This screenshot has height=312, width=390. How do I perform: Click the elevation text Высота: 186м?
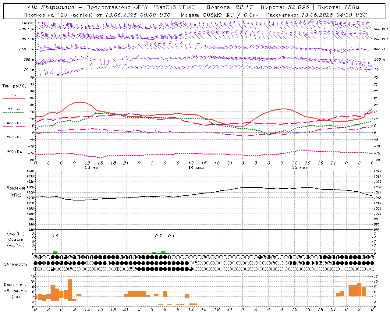[x=338, y=7]
